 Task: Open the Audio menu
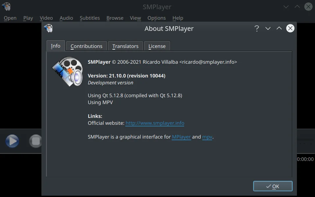tap(66, 18)
